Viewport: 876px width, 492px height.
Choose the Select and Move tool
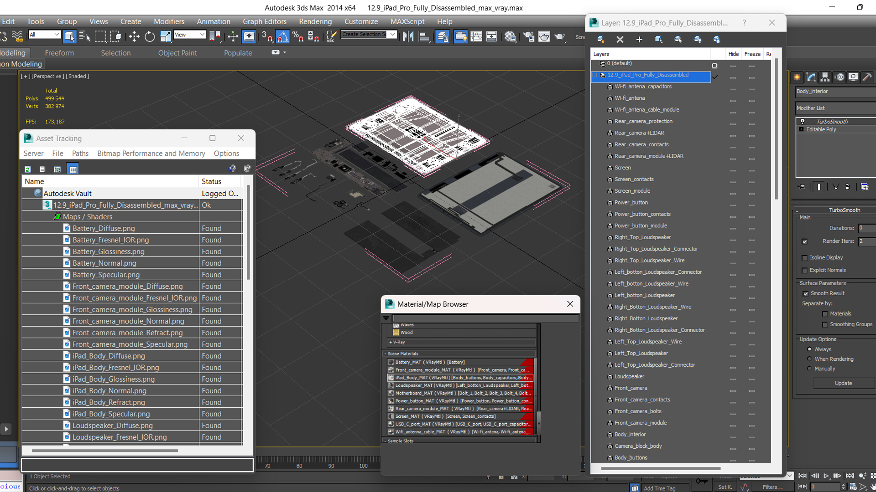point(134,36)
